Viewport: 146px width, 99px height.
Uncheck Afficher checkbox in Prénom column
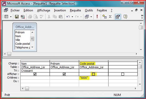point(64,74)
